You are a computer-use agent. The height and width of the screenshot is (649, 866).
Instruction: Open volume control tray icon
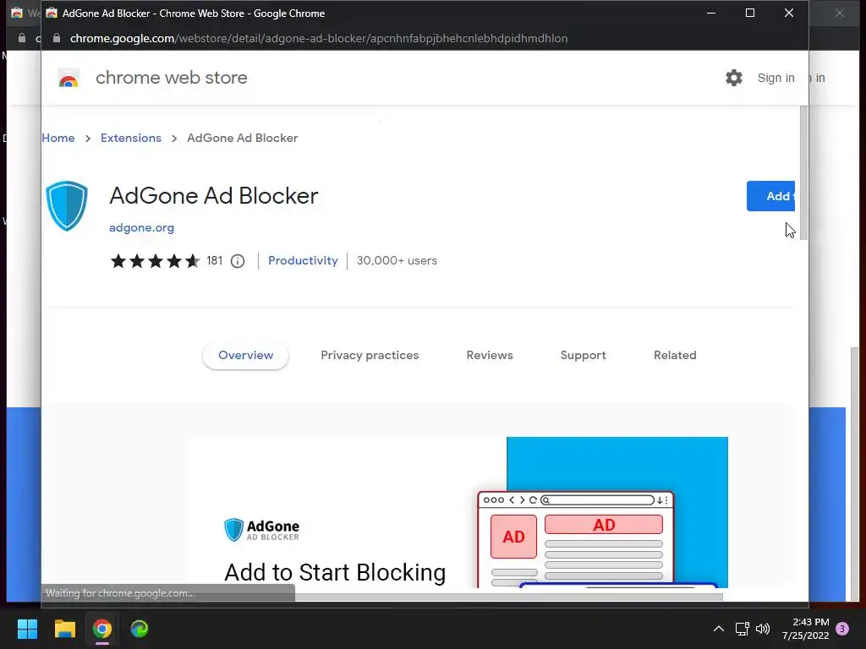pyautogui.click(x=763, y=629)
